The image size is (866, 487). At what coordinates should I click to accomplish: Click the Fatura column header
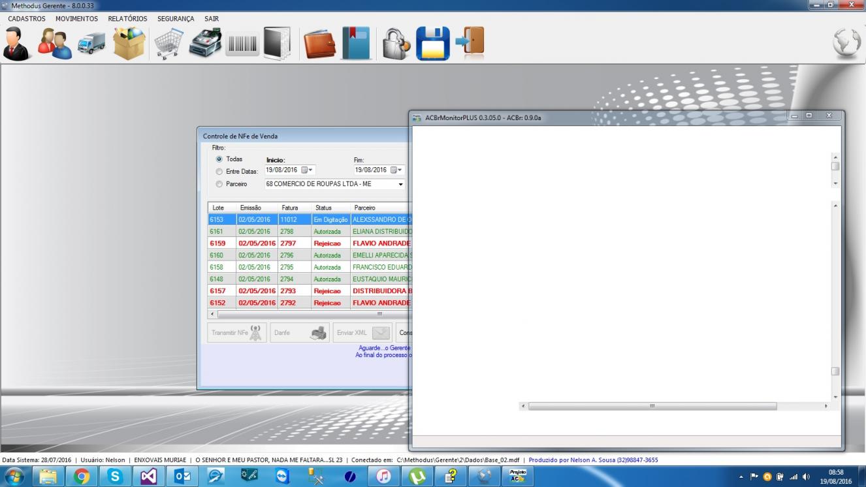click(295, 208)
